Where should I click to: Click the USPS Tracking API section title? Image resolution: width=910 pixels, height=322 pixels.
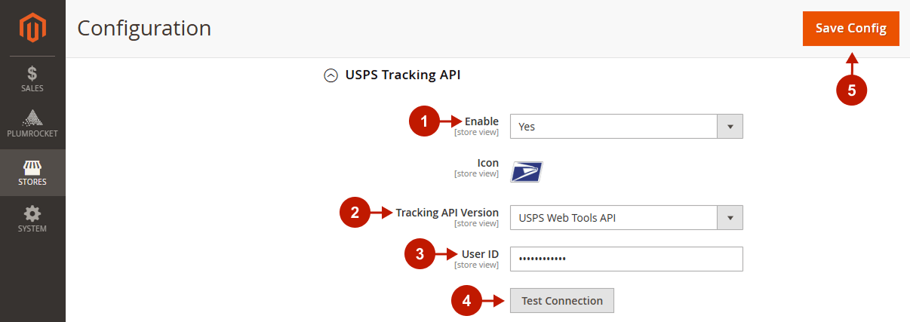pyautogui.click(x=403, y=75)
